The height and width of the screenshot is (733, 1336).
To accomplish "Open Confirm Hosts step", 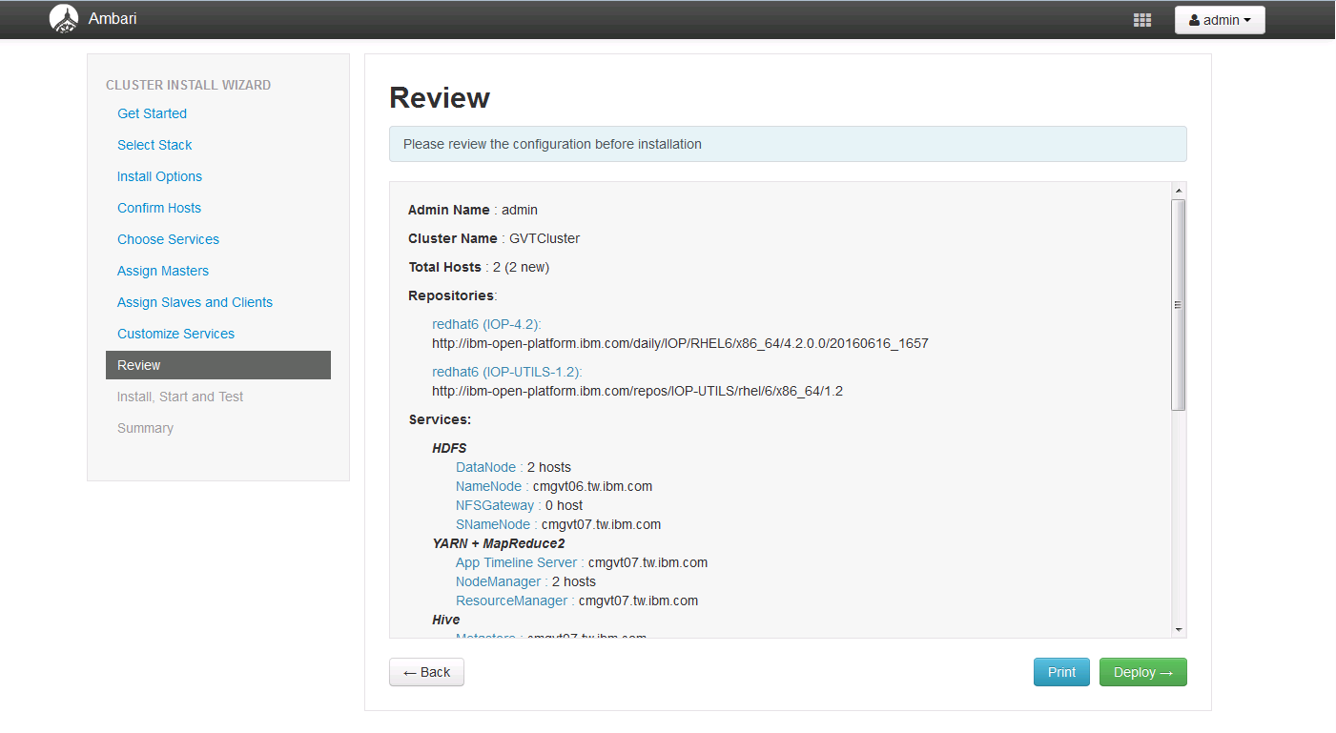I will pyautogui.click(x=159, y=208).
